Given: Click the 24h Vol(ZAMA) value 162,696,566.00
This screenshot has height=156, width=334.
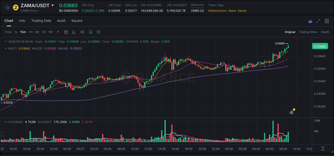Looking at the screenshot, I should coord(152,11).
